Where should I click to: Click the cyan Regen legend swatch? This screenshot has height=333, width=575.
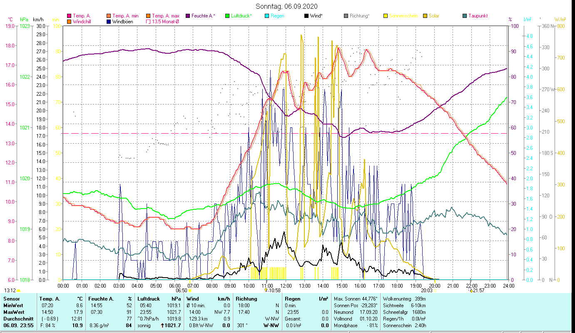267,16
